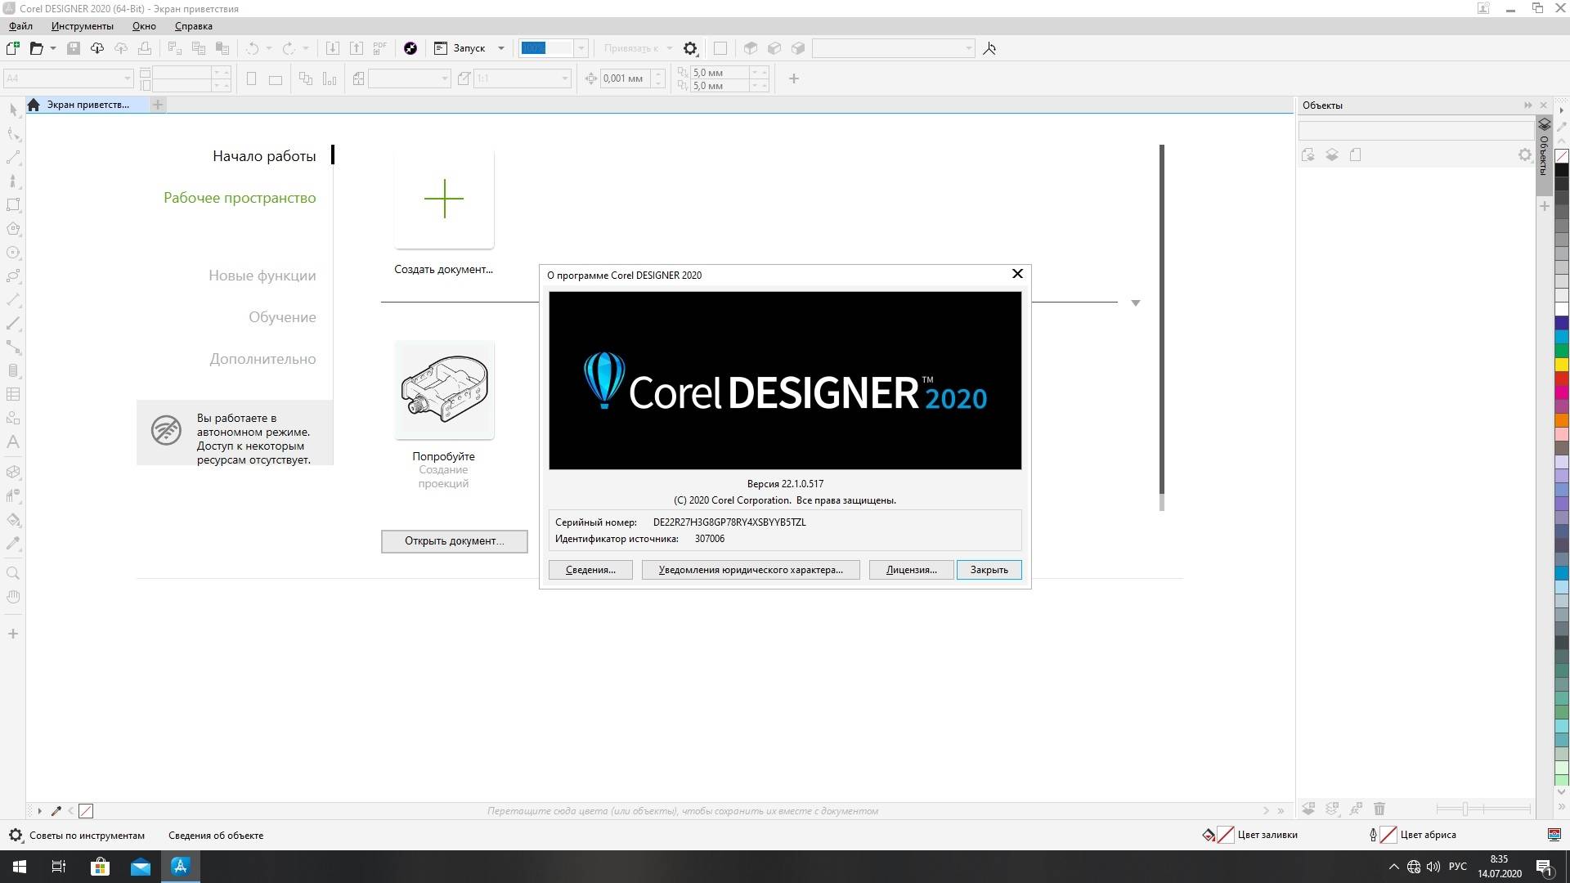1570x883 pixels.
Task: Click the trash icon in Objects docker
Action: click(1379, 809)
